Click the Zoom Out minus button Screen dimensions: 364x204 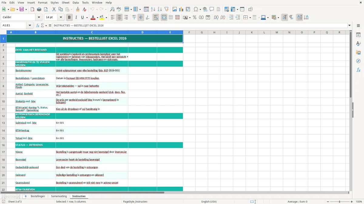click(x=328, y=202)
